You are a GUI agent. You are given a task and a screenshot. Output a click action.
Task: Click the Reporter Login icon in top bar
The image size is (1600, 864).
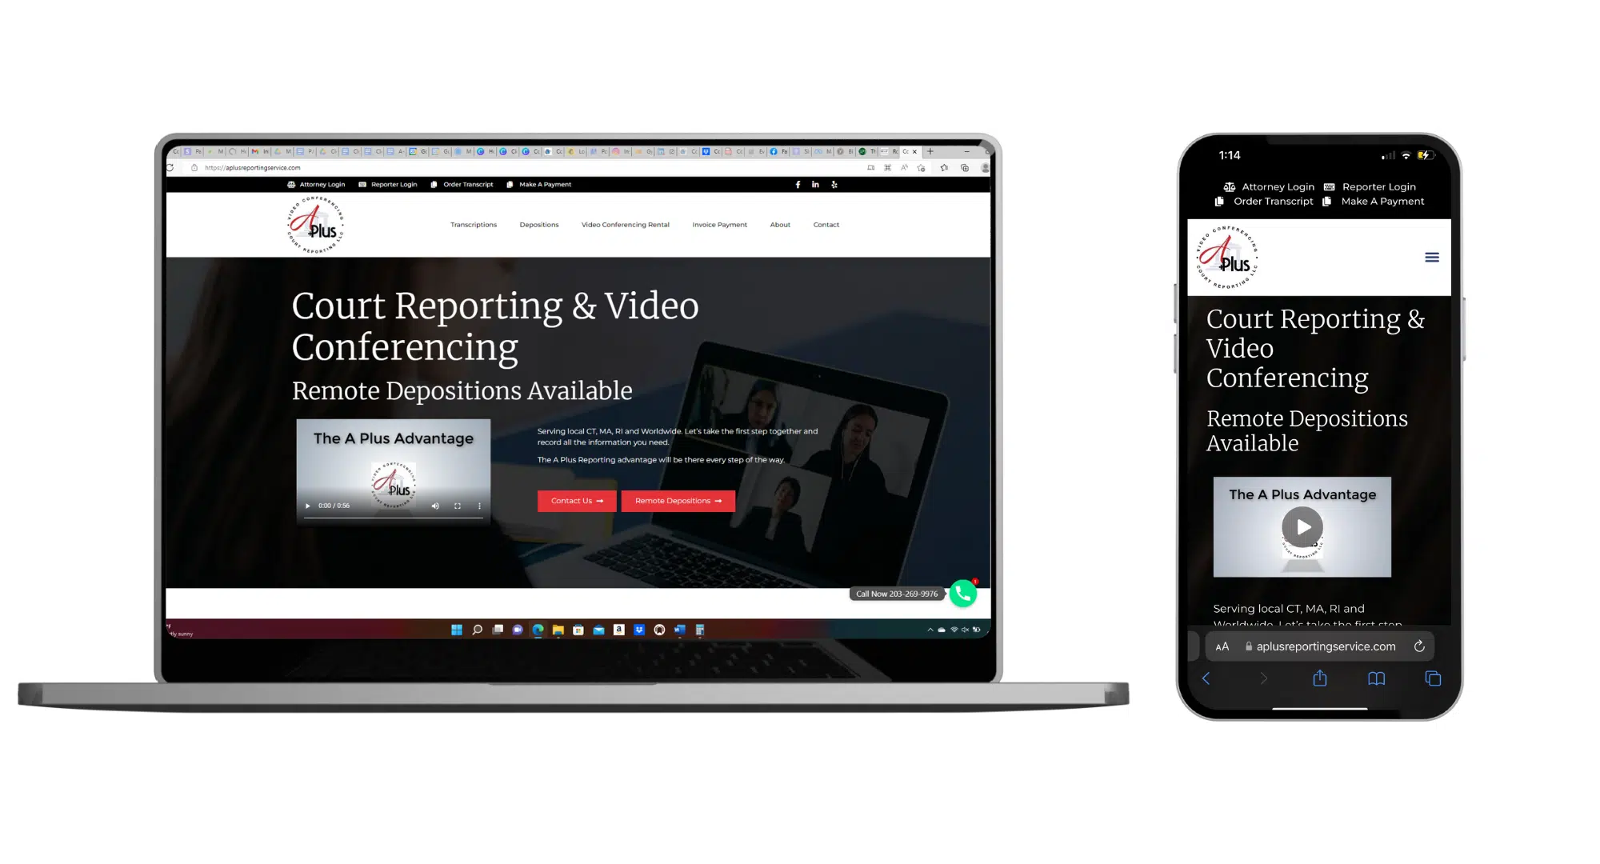click(362, 184)
